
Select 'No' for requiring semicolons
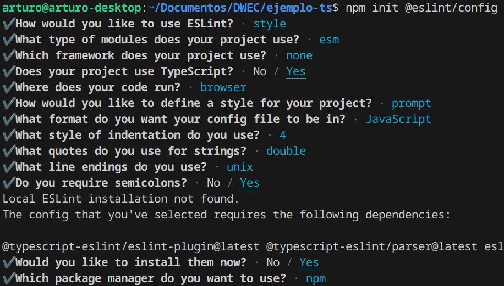coord(213,183)
